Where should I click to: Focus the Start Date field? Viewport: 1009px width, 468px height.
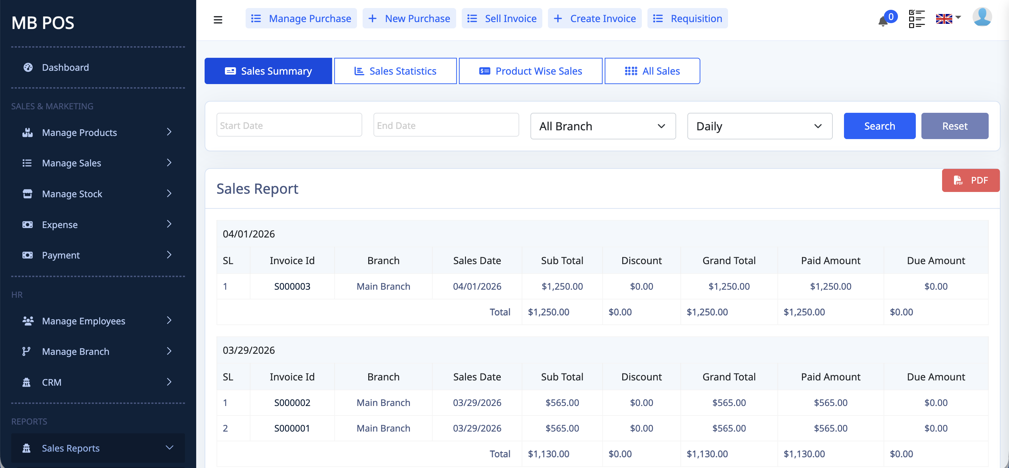point(289,125)
